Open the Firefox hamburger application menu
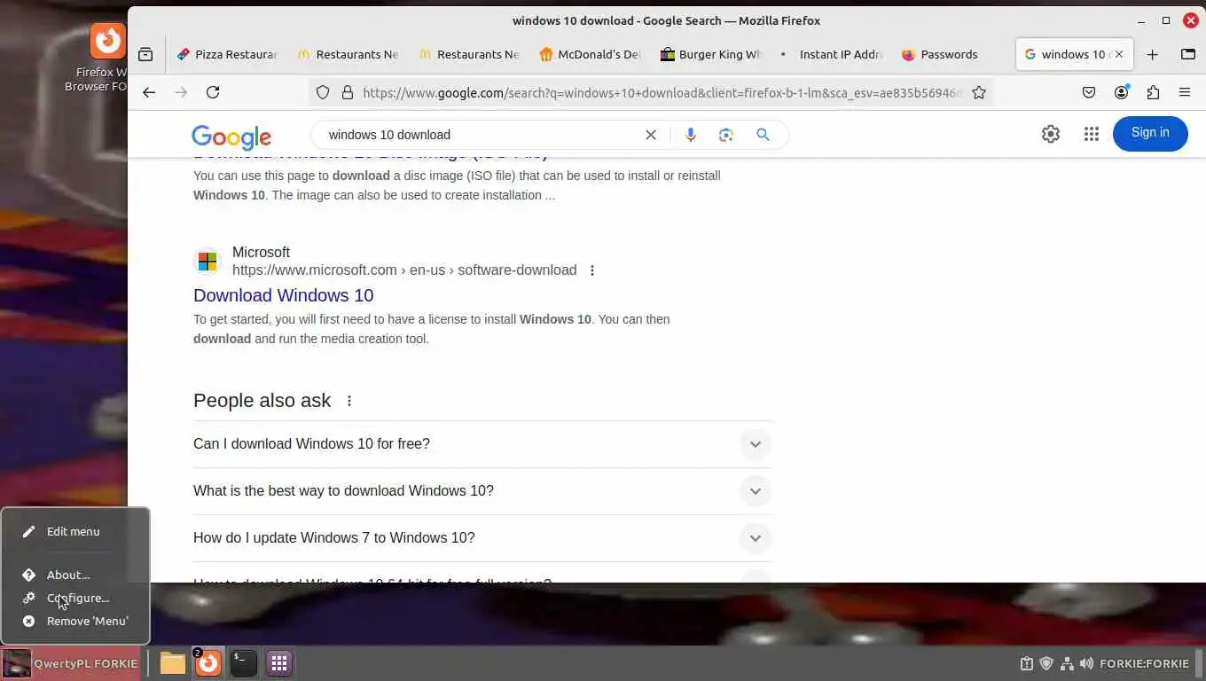This screenshot has height=681, width=1206. coord(1185,92)
